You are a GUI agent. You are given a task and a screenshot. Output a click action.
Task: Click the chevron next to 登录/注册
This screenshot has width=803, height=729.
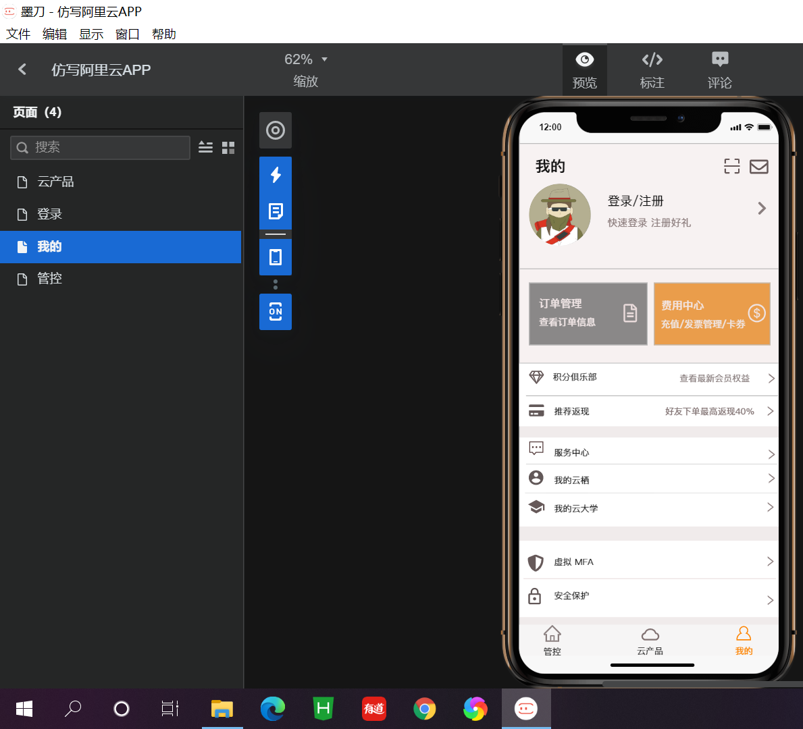pos(762,208)
